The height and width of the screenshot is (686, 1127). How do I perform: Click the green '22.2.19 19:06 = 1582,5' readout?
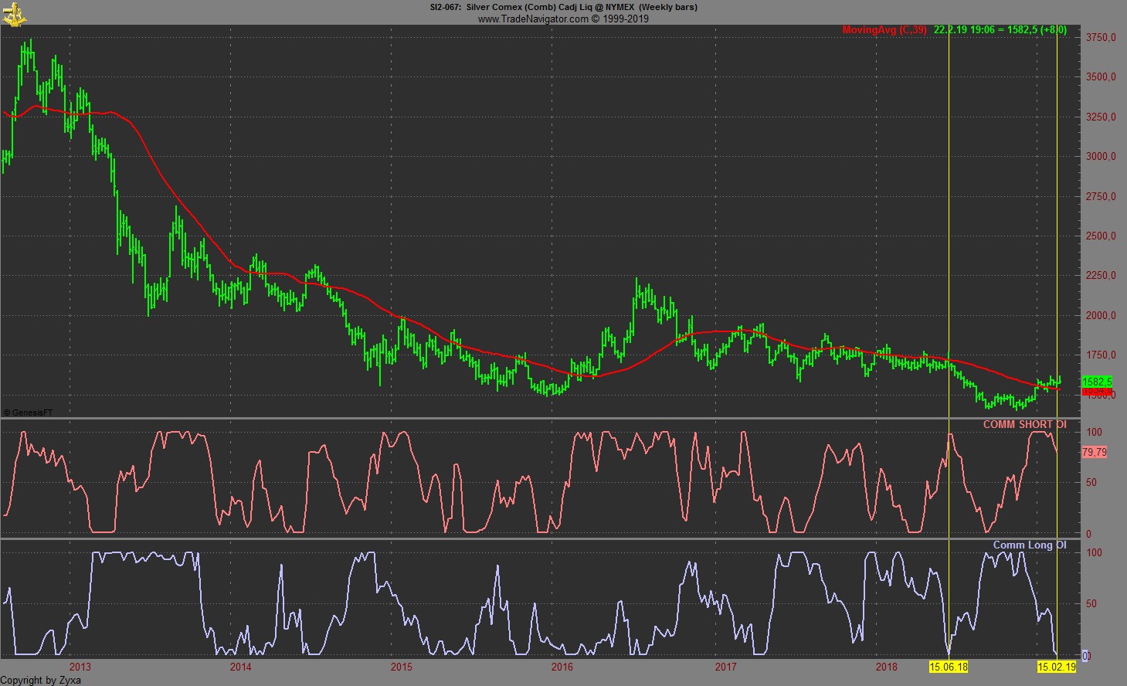tap(985, 30)
